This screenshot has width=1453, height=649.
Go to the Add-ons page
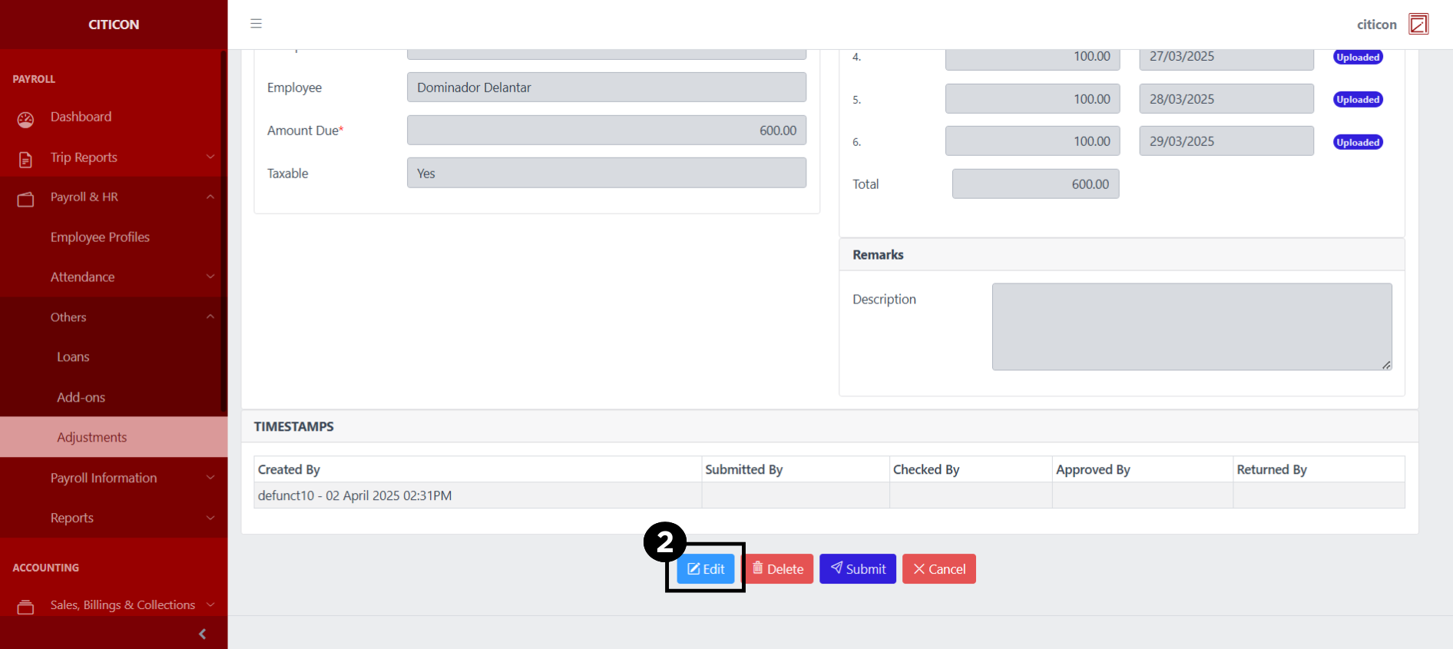coord(81,397)
